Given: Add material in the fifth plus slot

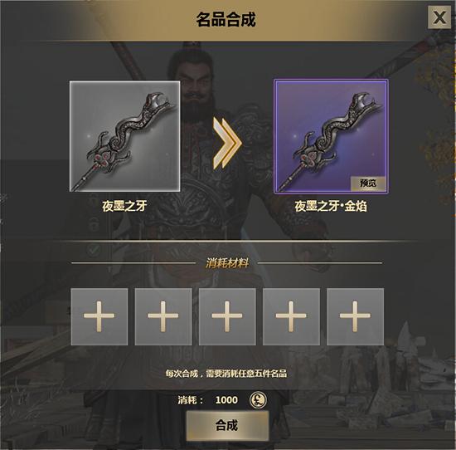Looking at the screenshot, I should [x=355, y=316].
